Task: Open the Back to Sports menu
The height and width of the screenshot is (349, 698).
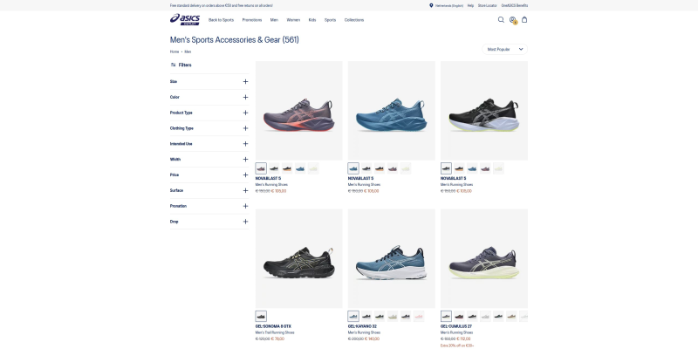Action: pos(221,20)
